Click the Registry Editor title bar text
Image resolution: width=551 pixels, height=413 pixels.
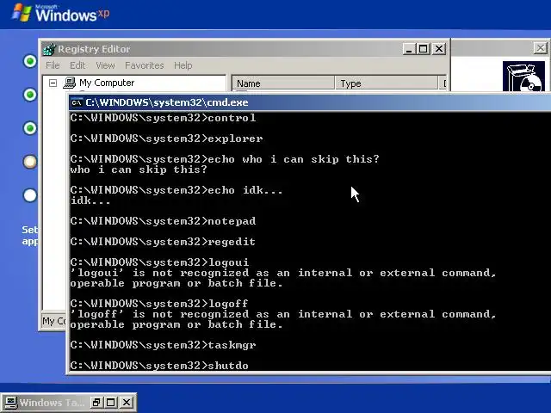[94, 49]
